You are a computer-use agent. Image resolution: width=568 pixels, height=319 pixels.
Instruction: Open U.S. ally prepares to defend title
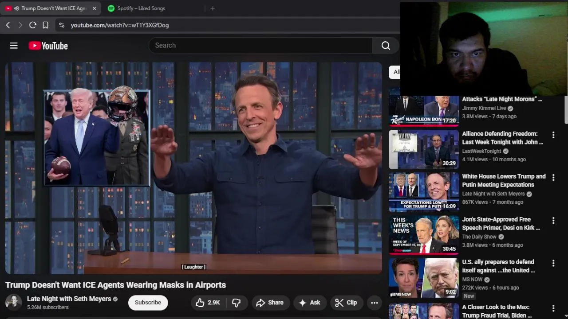tap(498, 266)
